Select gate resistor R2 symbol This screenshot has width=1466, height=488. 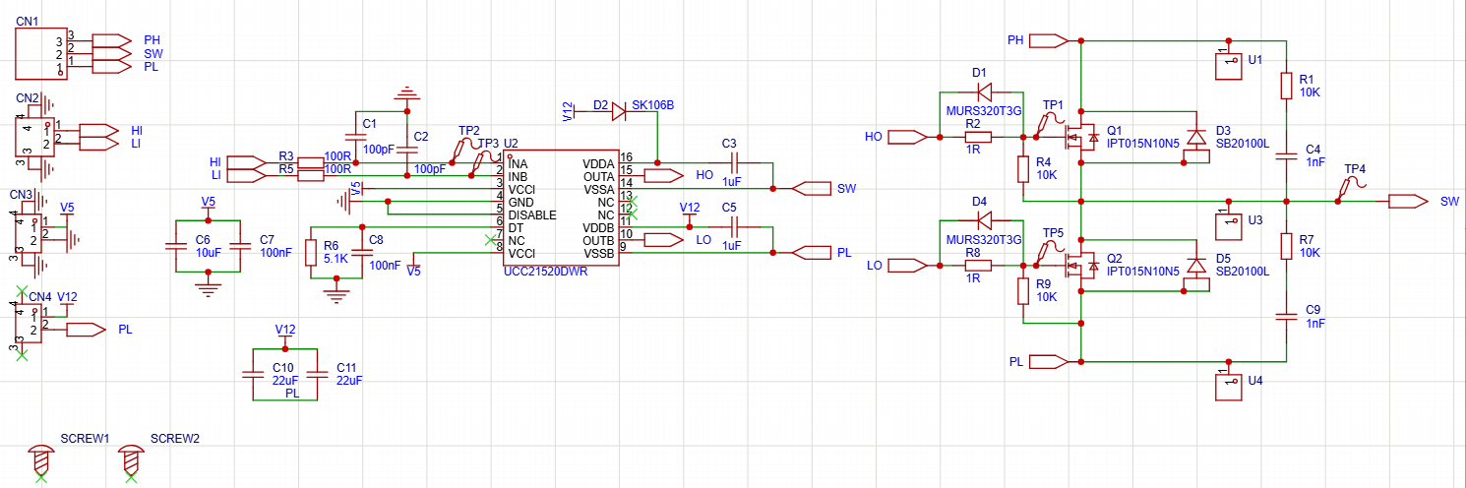tap(978, 138)
